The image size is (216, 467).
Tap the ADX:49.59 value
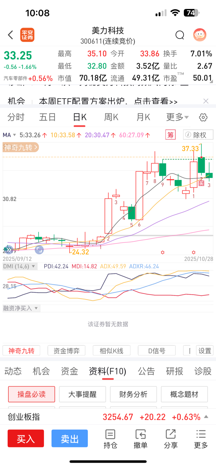tap(113, 266)
